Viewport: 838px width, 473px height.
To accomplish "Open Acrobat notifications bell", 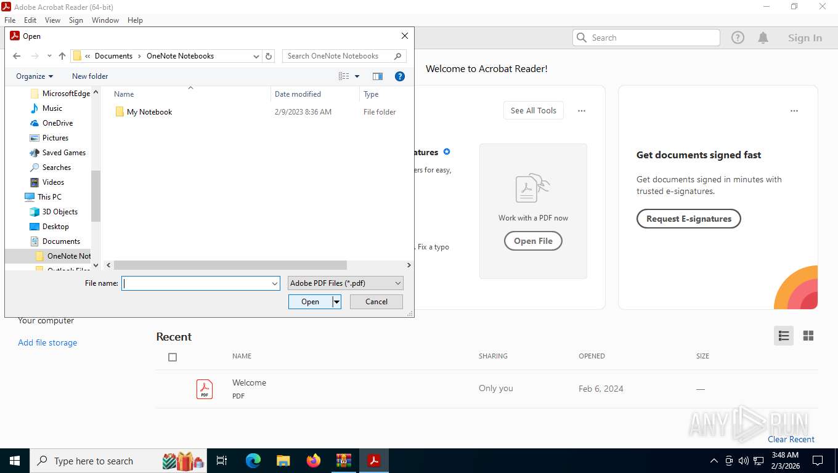I will click(763, 38).
